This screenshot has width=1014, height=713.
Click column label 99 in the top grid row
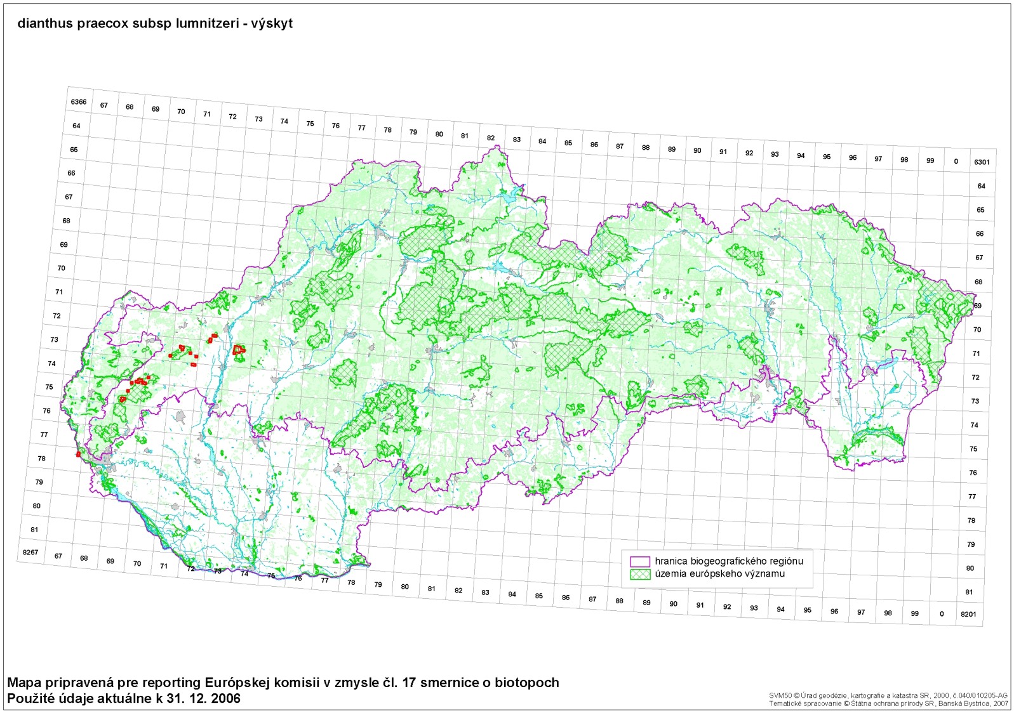930,160
